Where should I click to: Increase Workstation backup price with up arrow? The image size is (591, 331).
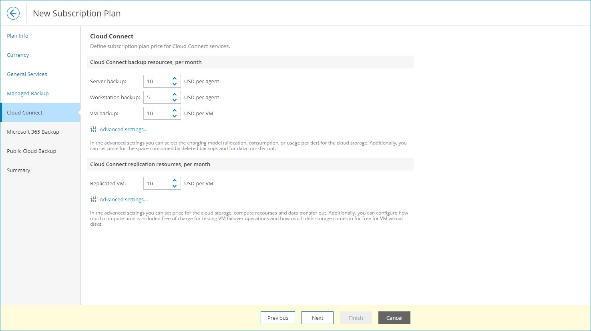click(x=175, y=94)
